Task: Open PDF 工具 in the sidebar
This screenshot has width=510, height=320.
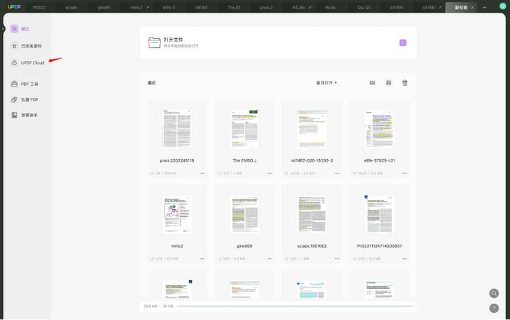Action: [x=25, y=84]
